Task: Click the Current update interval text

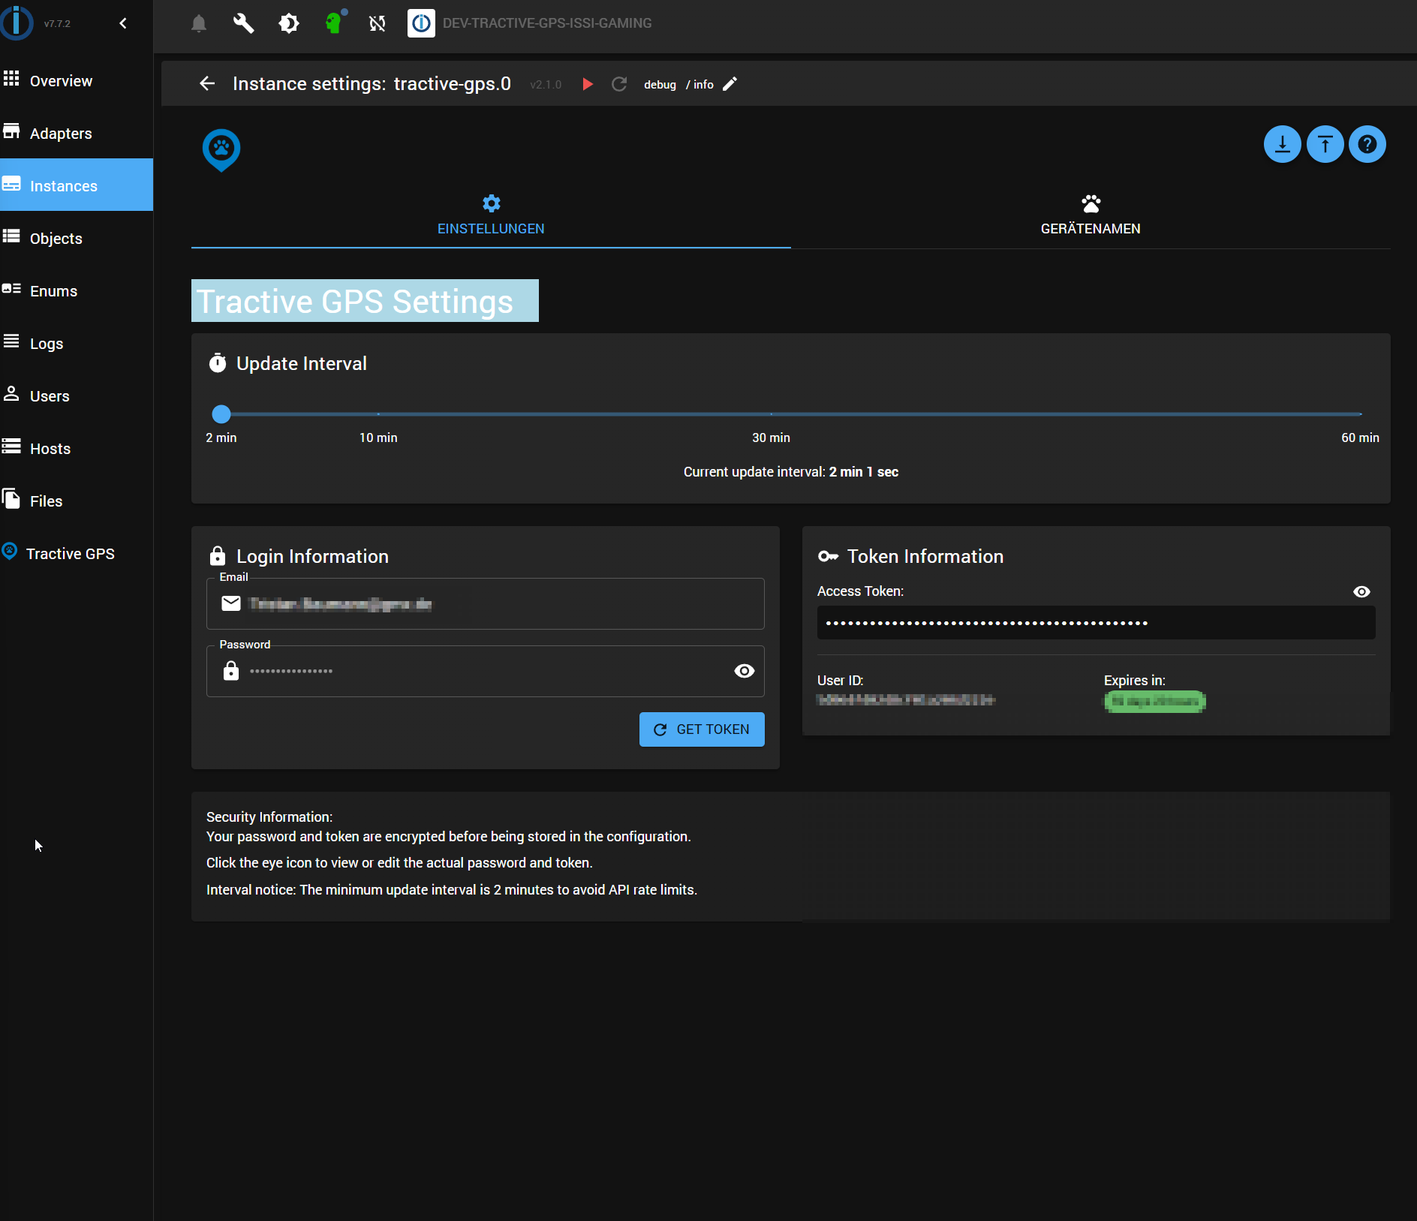Action: 791,472
